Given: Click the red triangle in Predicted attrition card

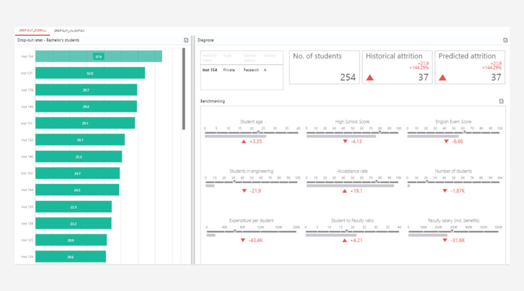Looking at the screenshot, I should (443, 76).
